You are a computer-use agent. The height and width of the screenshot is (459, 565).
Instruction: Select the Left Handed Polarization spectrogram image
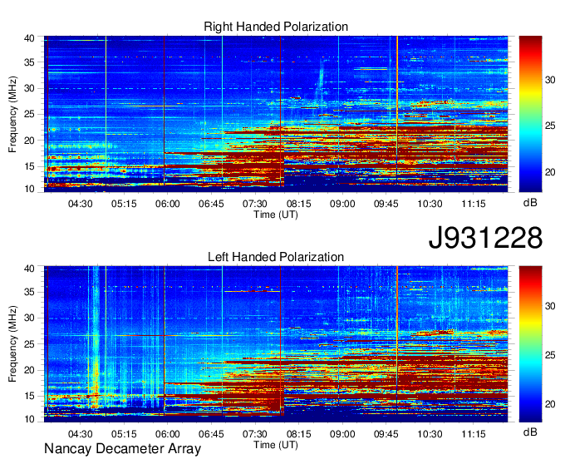[x=276, y=344]
